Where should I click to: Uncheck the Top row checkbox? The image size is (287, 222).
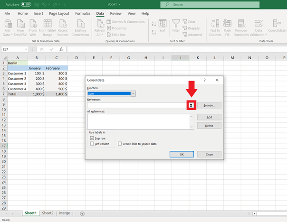click(x=92, y=138)
